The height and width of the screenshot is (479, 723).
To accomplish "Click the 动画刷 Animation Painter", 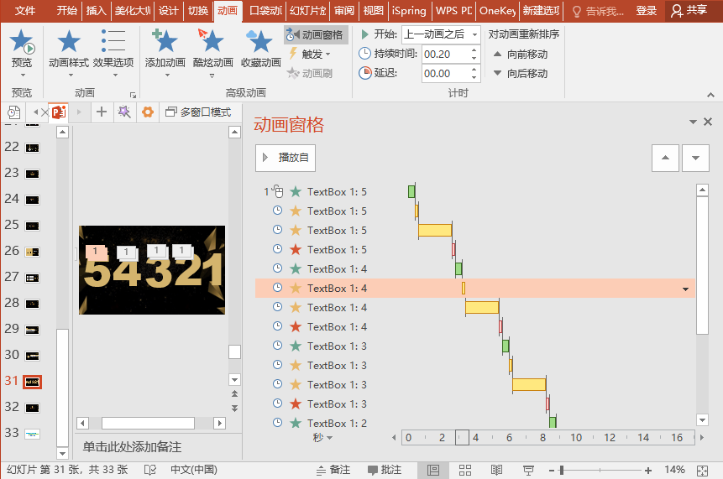I will 309,73.
